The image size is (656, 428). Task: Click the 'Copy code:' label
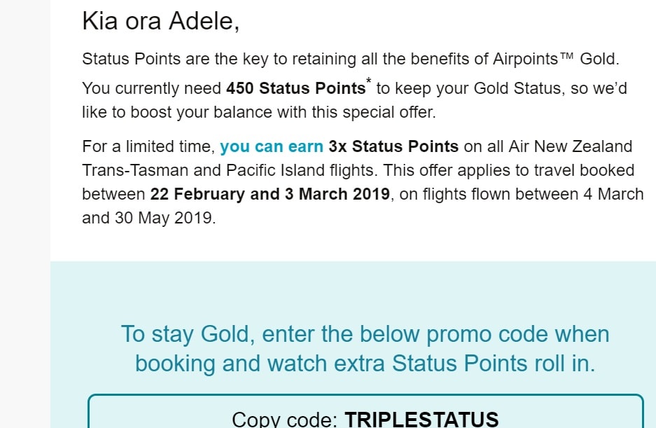pyautogui.click(x=284, y=419)
